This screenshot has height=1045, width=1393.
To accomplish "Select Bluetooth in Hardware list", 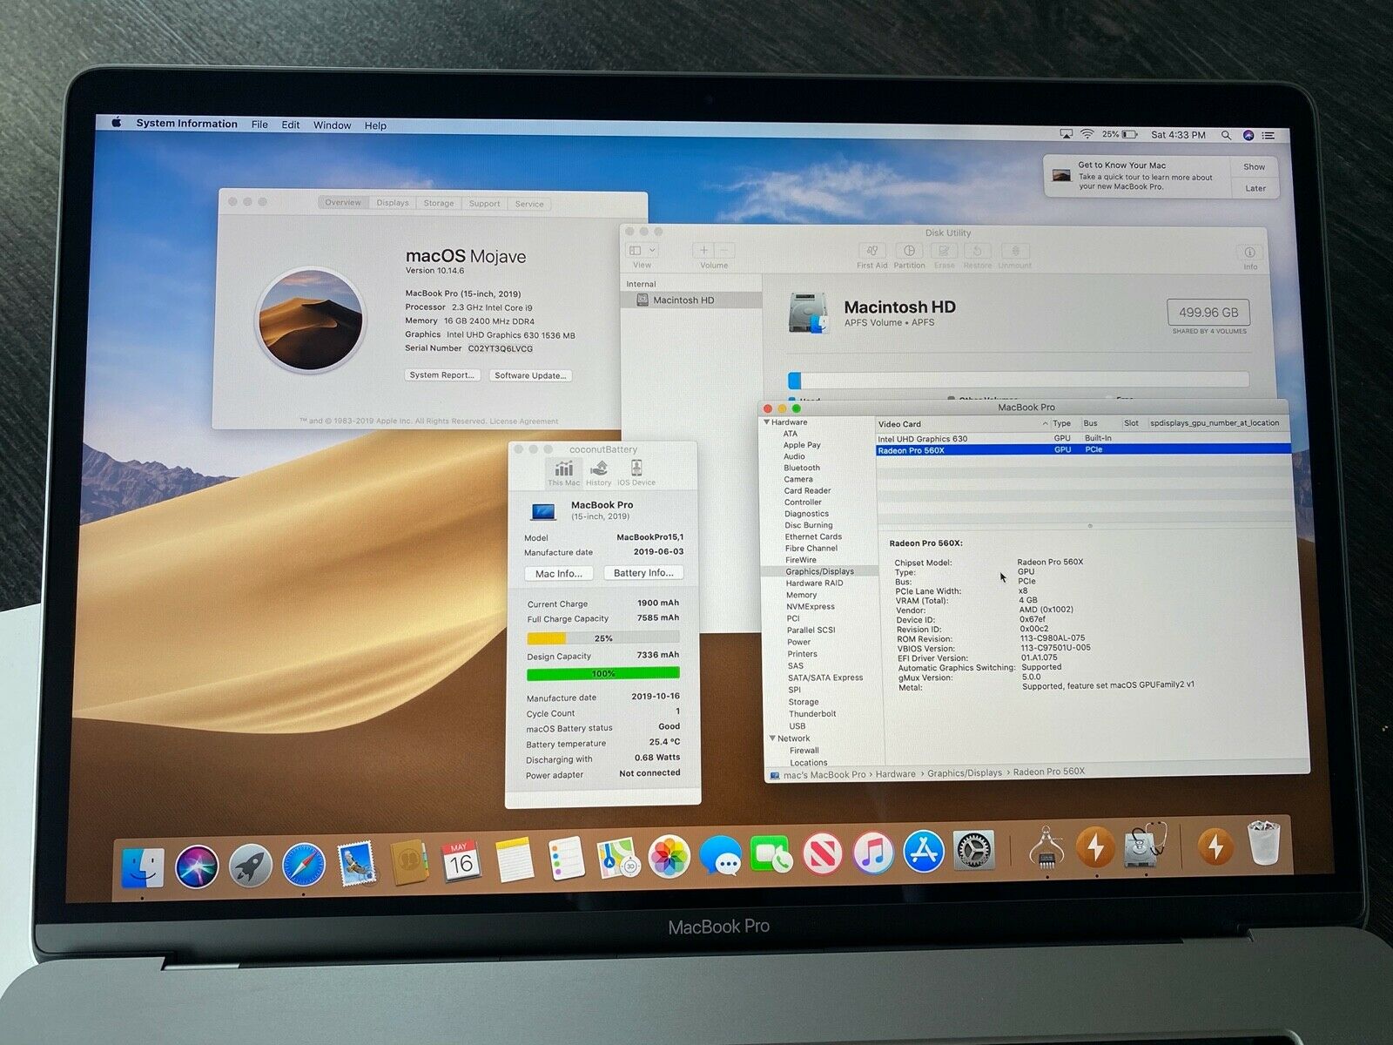I will point(802,468).
